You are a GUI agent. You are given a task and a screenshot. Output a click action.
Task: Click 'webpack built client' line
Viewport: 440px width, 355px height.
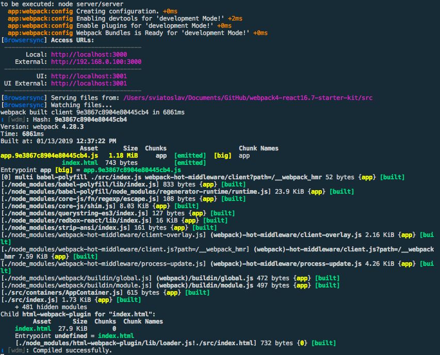coord(93,112)
